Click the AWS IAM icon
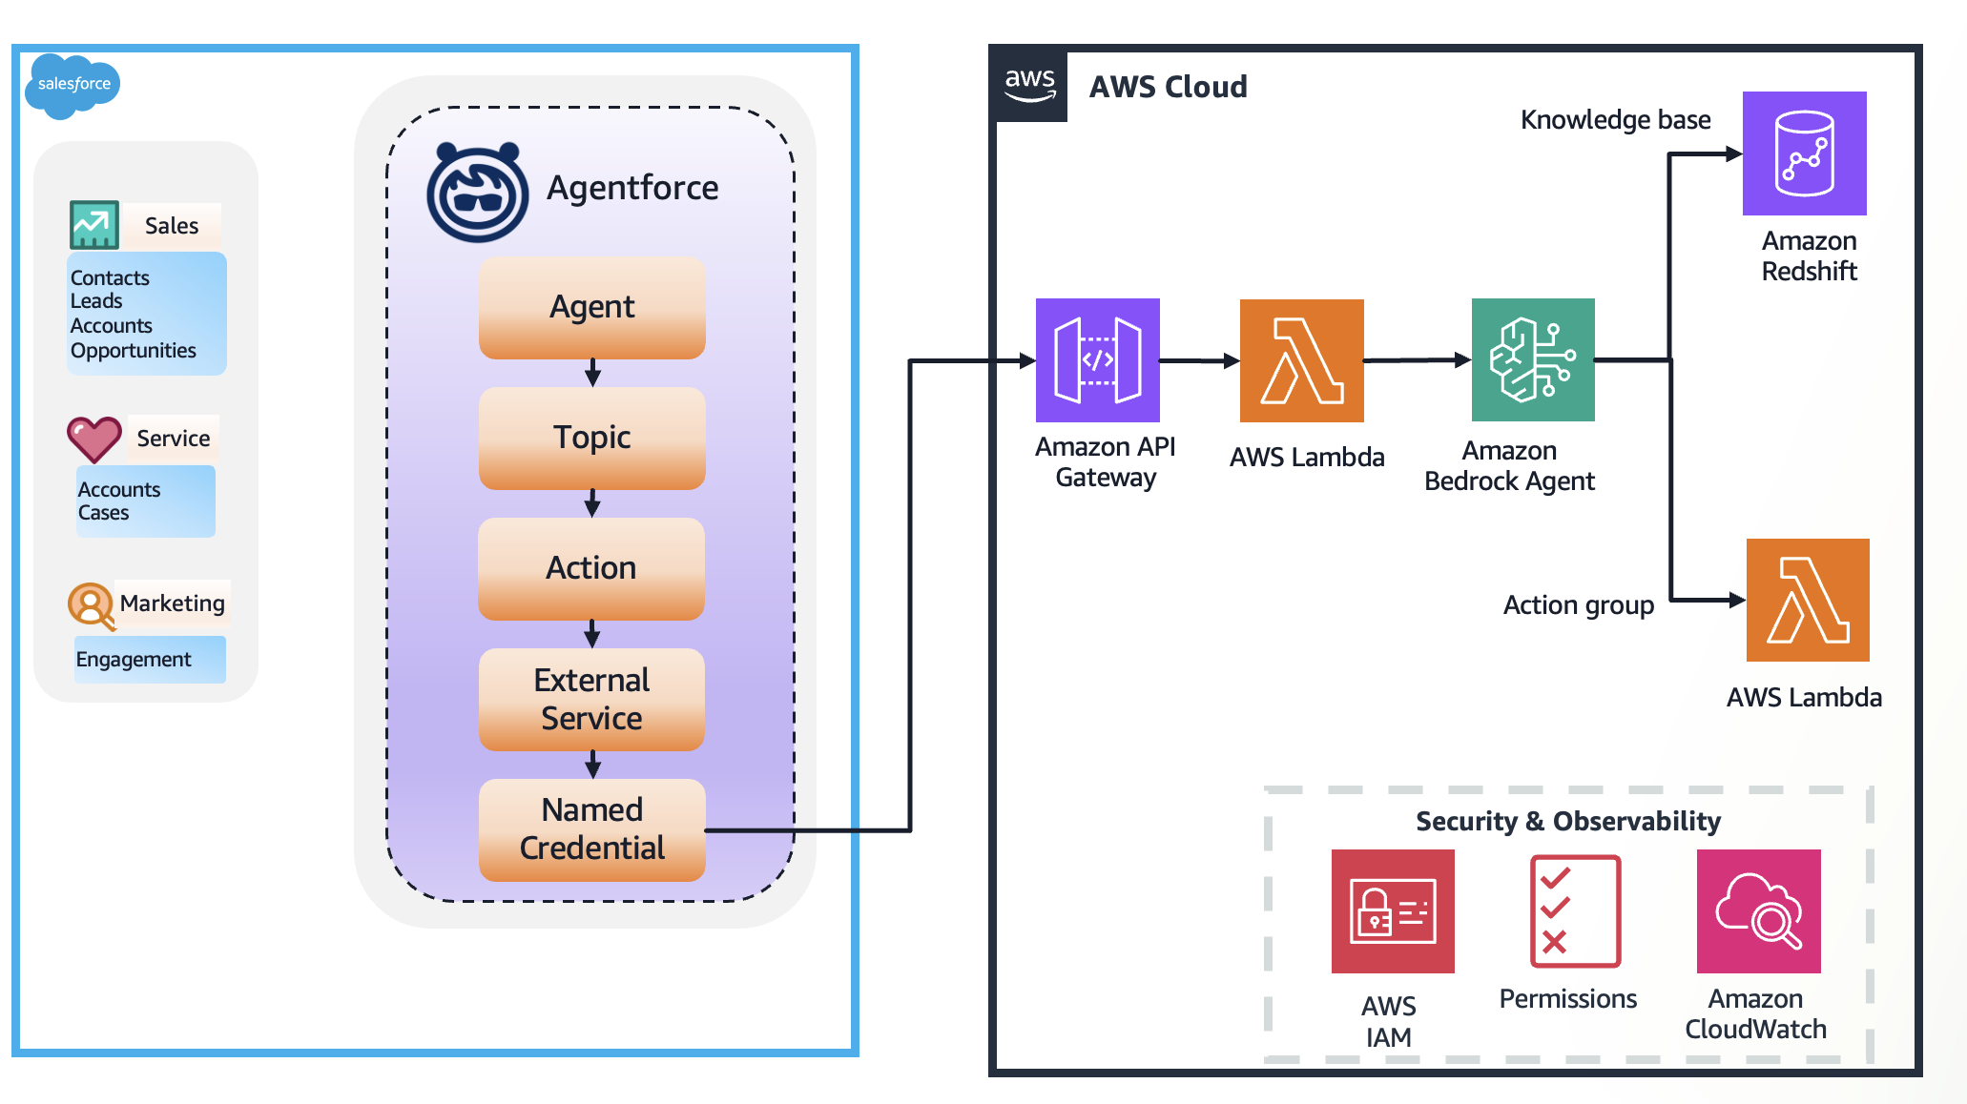The width and height of the screenshot is (1967, 1104). click(x=1392, y=911)
